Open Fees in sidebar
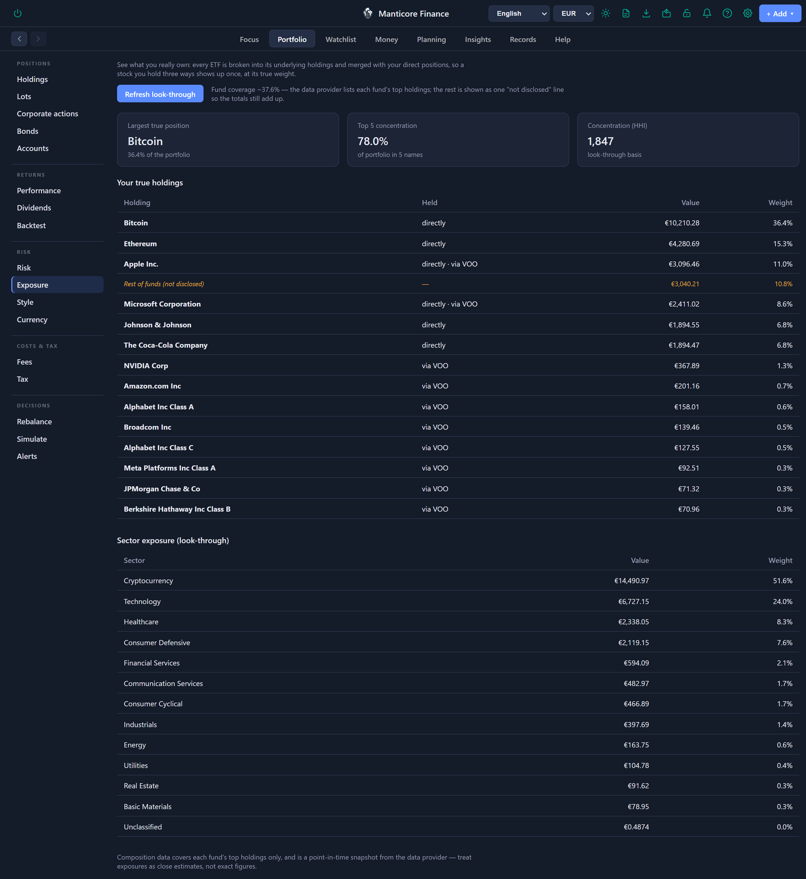 58,362
